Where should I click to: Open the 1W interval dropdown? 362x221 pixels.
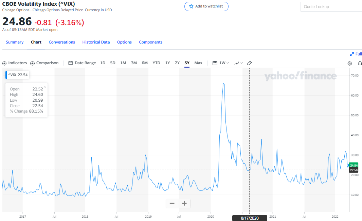pyautogui.click(x=224, y=63)
